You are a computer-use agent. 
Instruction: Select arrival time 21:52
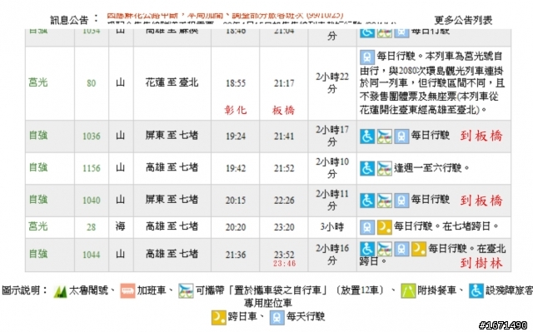tap(284, 168)
